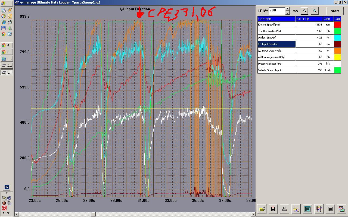
Task: Click into the 1DIV value field
Action: [x=276, y=11]
